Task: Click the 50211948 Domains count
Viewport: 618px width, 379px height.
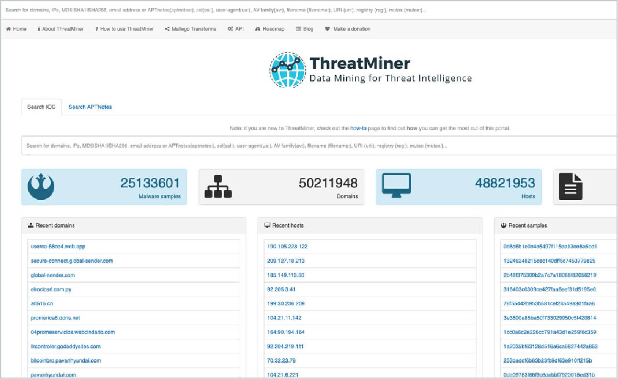Action: point(328,183)
